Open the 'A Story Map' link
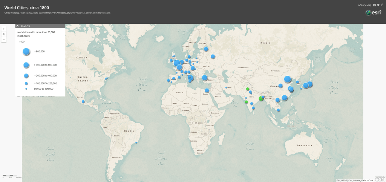 [365, 5]
